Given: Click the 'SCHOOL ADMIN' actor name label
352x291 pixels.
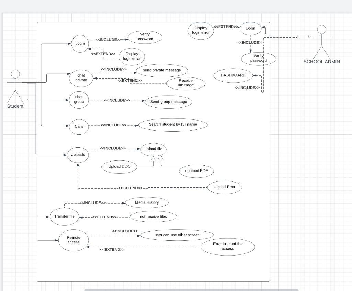Looking at the screenshot, I should [x=321, y=62].
